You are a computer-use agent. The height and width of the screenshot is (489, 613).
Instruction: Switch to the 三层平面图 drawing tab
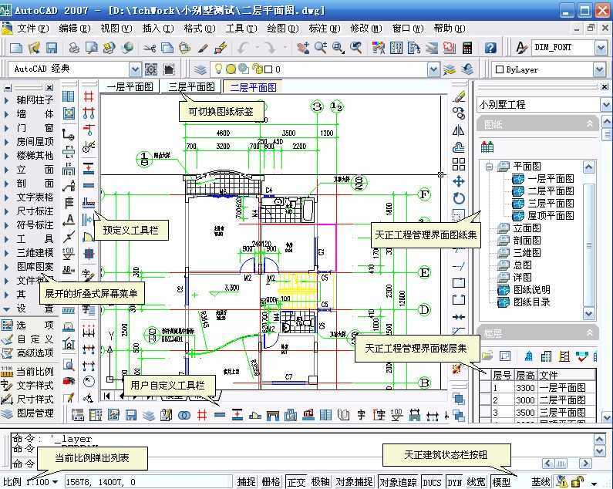191,87
